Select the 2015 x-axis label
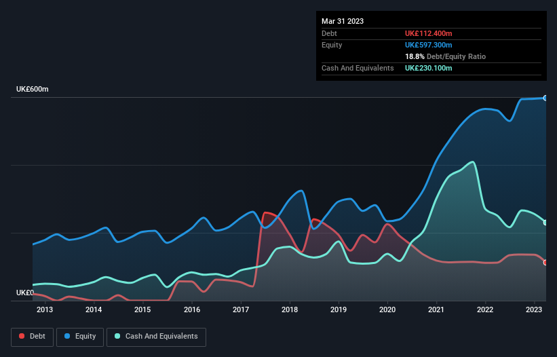This screenshot has height=357, width=557. click(x=142, y=309)
